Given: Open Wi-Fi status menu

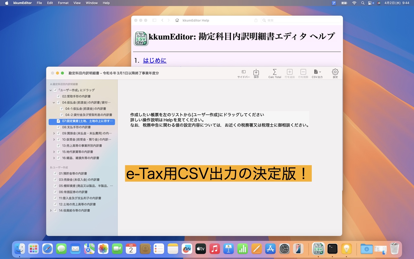Looking at the screenshot, I should pyautogui.click(x=354, y=3).
